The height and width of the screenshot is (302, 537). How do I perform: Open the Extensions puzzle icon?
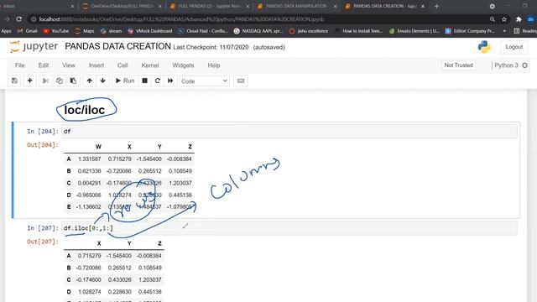[x=519, y=19]
